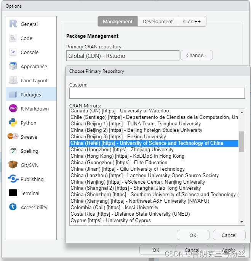The width and height of the screenshot is (251, 261).
Task: Click the Primary CRAN repository text field
Action: pyautogui.click(x=123, y=56)
